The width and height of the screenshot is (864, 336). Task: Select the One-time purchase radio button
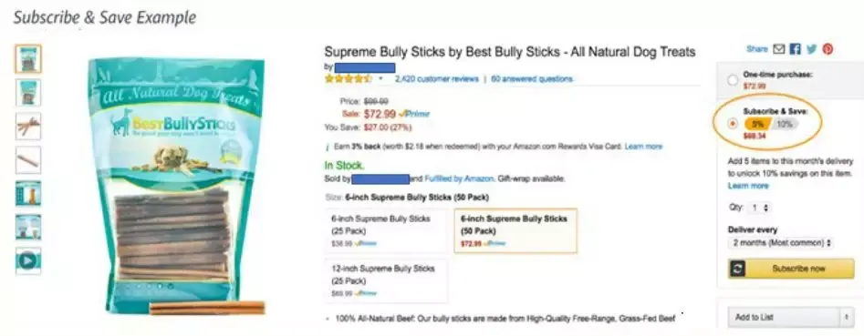tap(733, 80)
